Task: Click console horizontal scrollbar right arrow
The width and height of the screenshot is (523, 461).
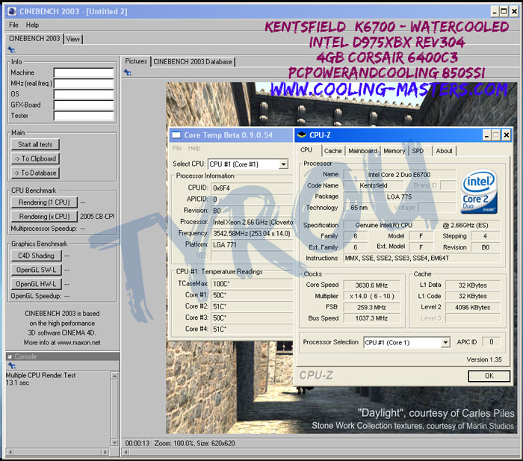Action: [x=105, y=452]
